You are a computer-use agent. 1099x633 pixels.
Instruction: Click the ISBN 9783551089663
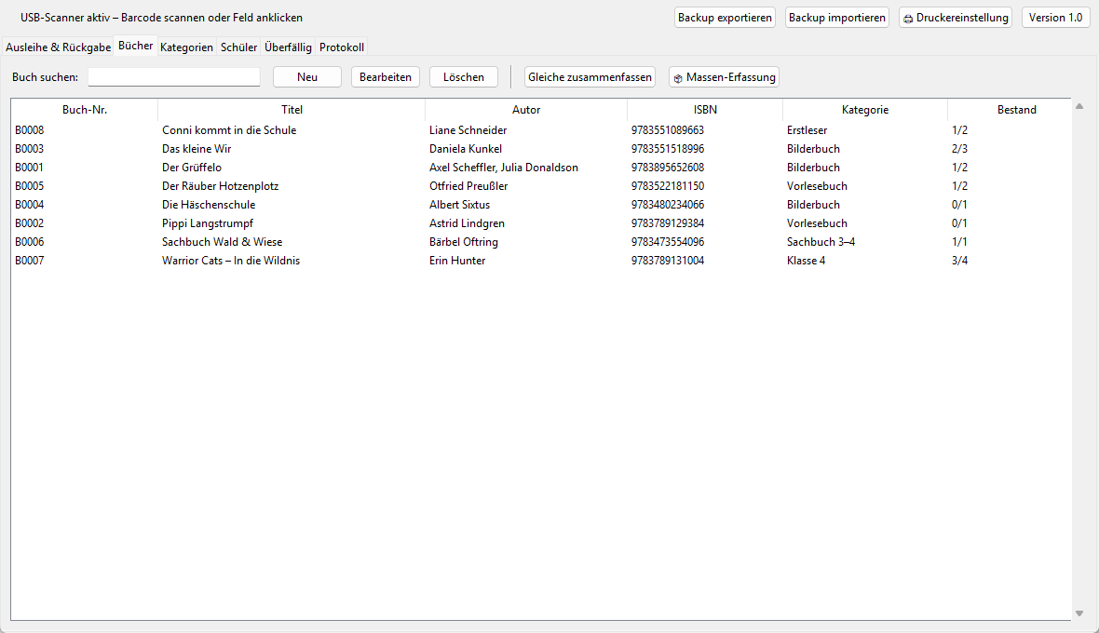(667, 130)
